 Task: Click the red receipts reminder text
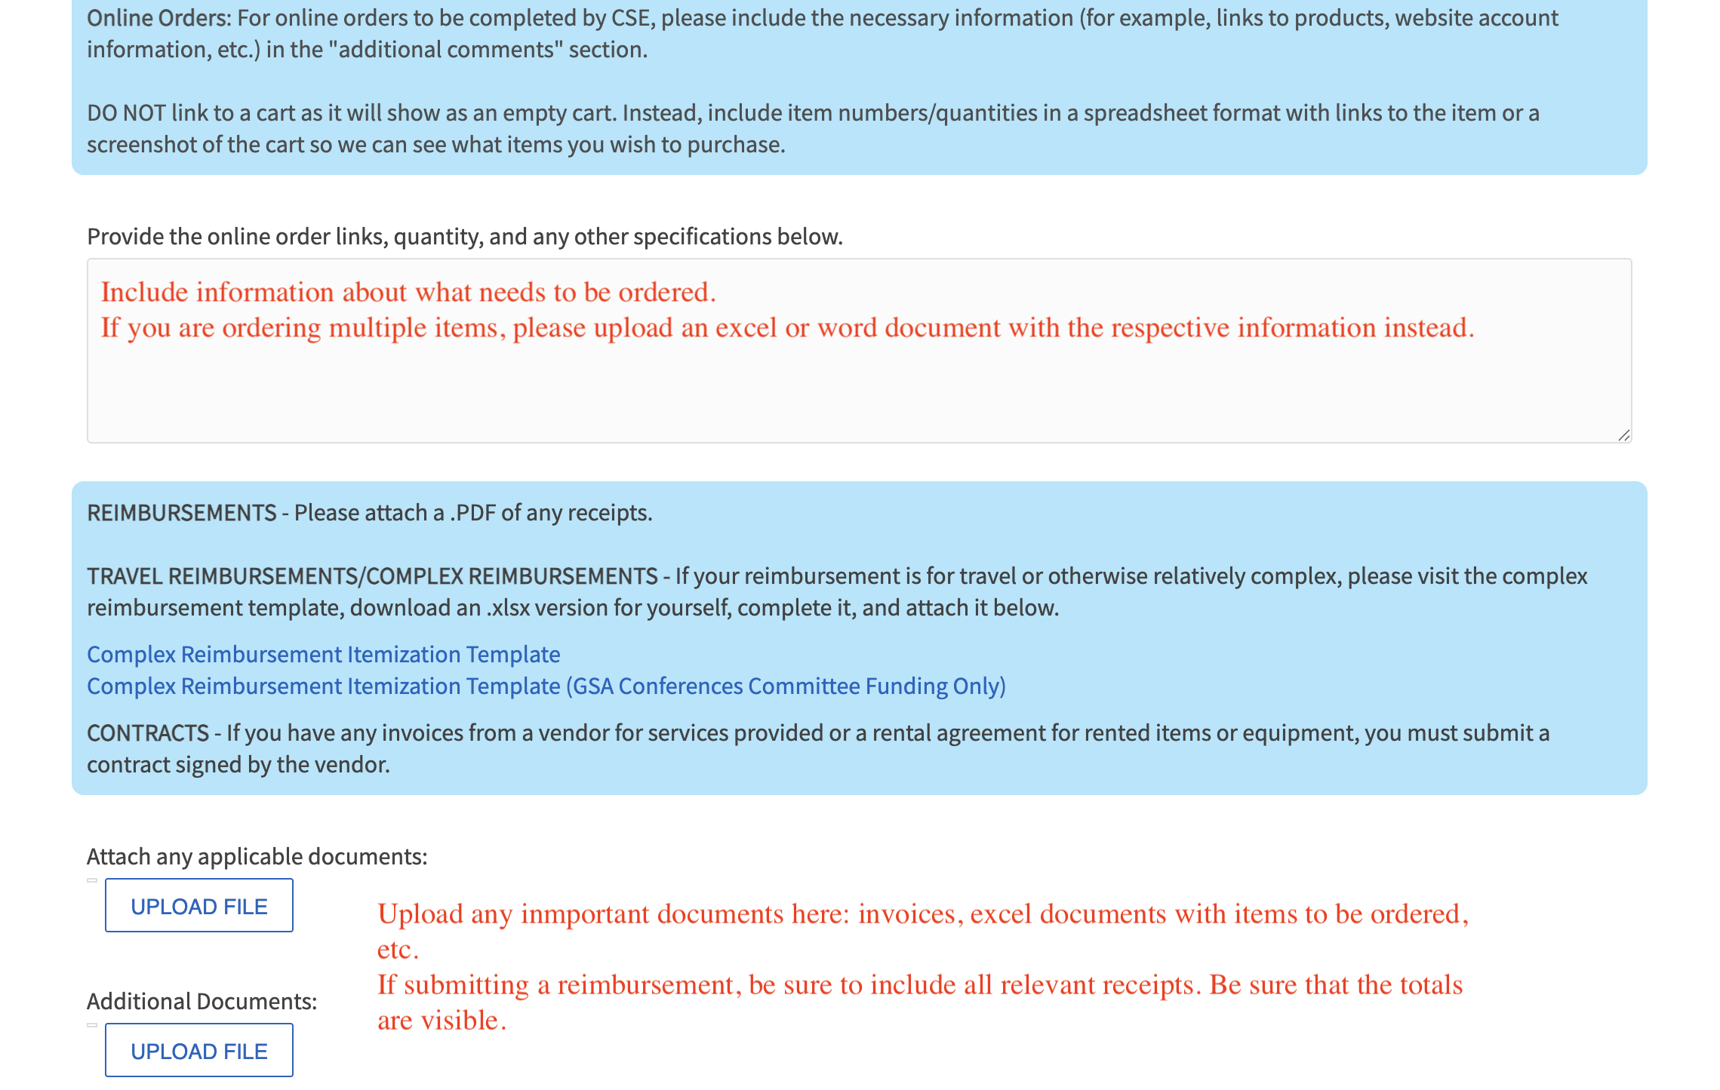921,984
